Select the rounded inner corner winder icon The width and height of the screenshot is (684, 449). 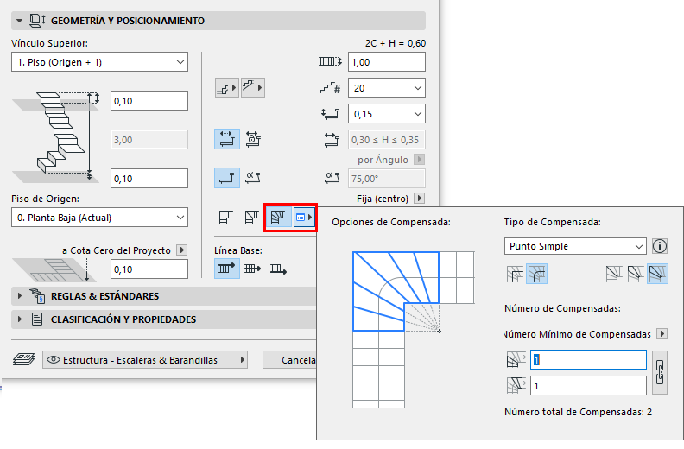click(x=536, y=274)
